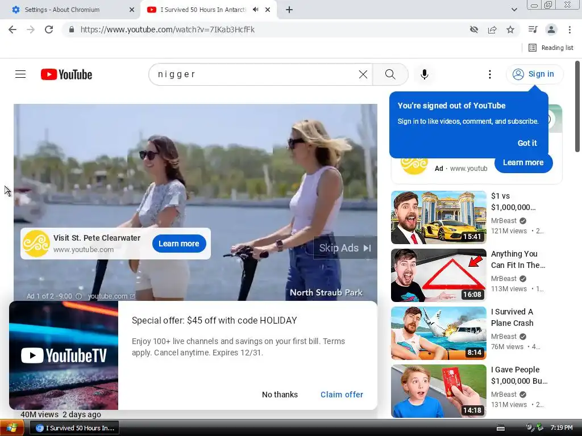Screen dimensions: 582x436
Task: Open the $1 vs $1,000,000 video thumbnail
Action: click(x=438, y=217)
